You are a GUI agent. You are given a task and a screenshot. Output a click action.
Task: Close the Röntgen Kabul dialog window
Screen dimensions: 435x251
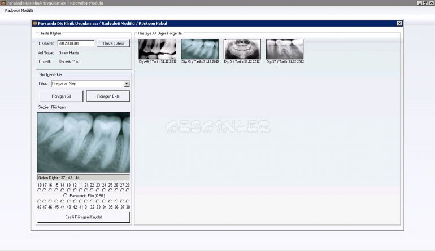pos(399,23)
